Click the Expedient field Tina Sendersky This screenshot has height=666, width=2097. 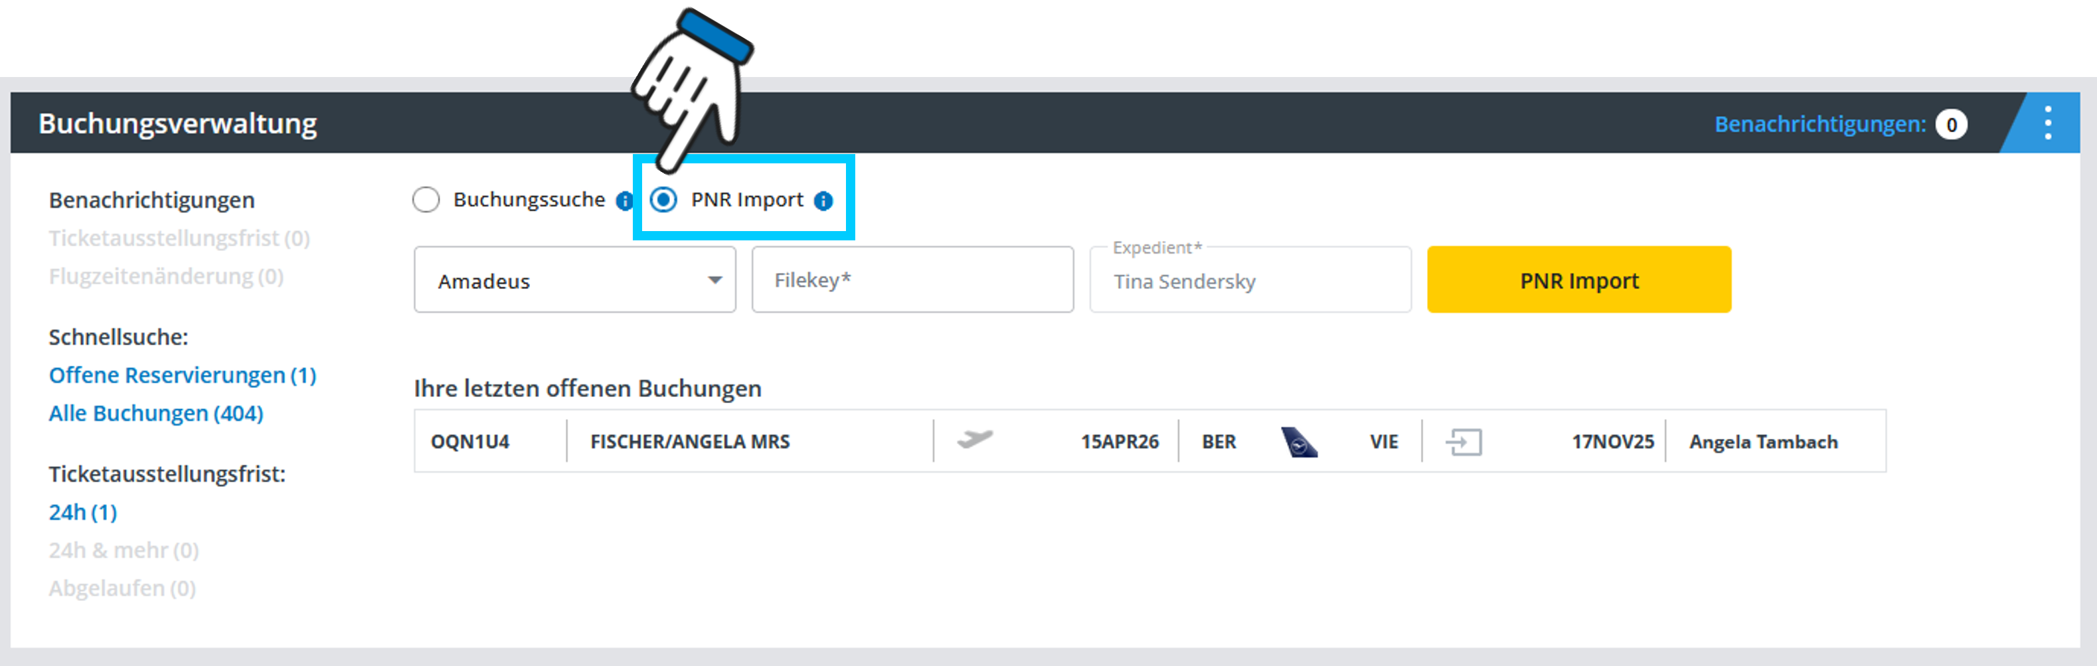pyautogui.click(x=1250, y=281)
